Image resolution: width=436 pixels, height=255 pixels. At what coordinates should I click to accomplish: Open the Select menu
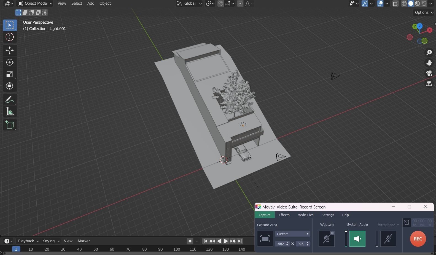click(x=77, y=3)
